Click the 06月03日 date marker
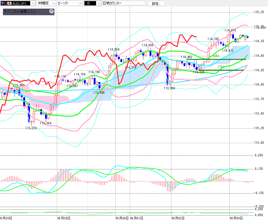This screenshot has width=268, height=221. [x=236, y=218]
